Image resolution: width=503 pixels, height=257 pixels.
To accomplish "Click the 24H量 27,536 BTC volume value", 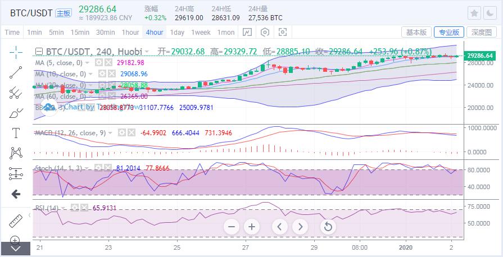I will 265,17.
